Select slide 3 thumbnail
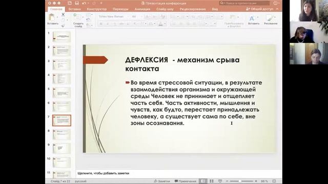The width and height of the screenshot is (328, 184). click(61, 65)
